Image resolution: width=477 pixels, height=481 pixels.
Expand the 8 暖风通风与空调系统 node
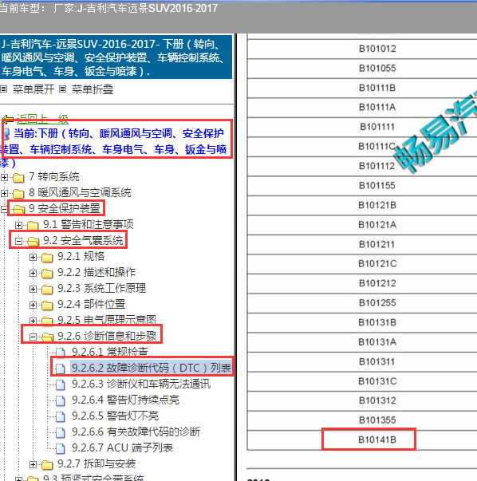4,193
